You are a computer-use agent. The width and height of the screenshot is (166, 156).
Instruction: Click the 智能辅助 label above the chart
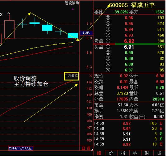coord(72,3)
